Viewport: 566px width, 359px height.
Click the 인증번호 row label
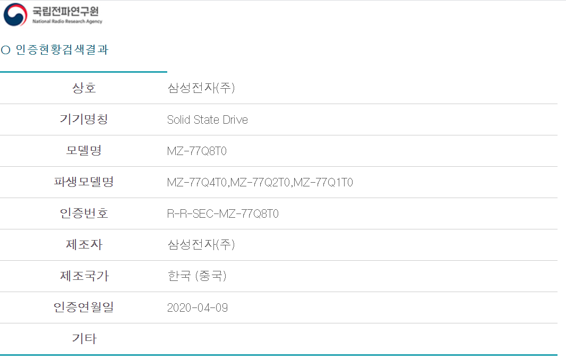tap(84, 213)
